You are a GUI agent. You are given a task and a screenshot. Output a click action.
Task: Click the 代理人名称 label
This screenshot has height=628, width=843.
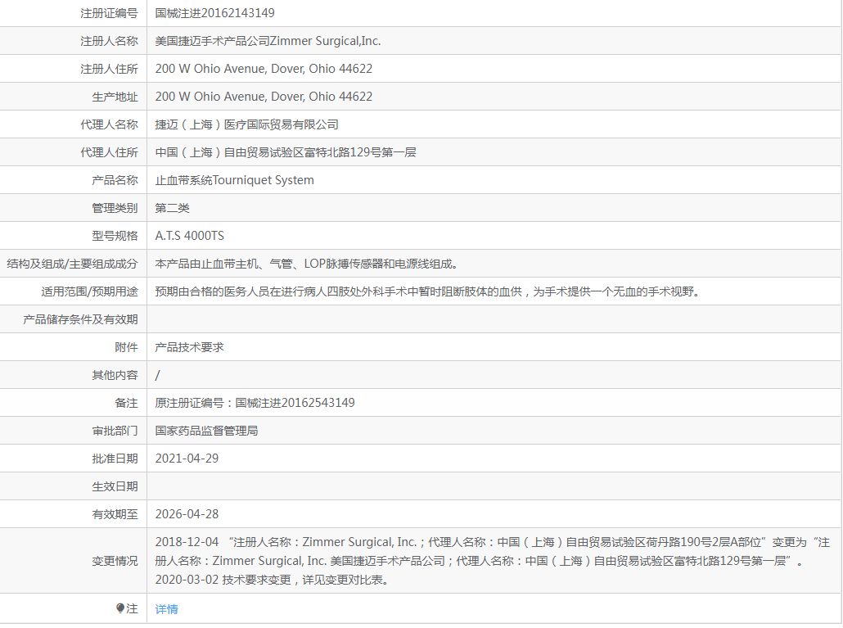[x=109, y=124]
